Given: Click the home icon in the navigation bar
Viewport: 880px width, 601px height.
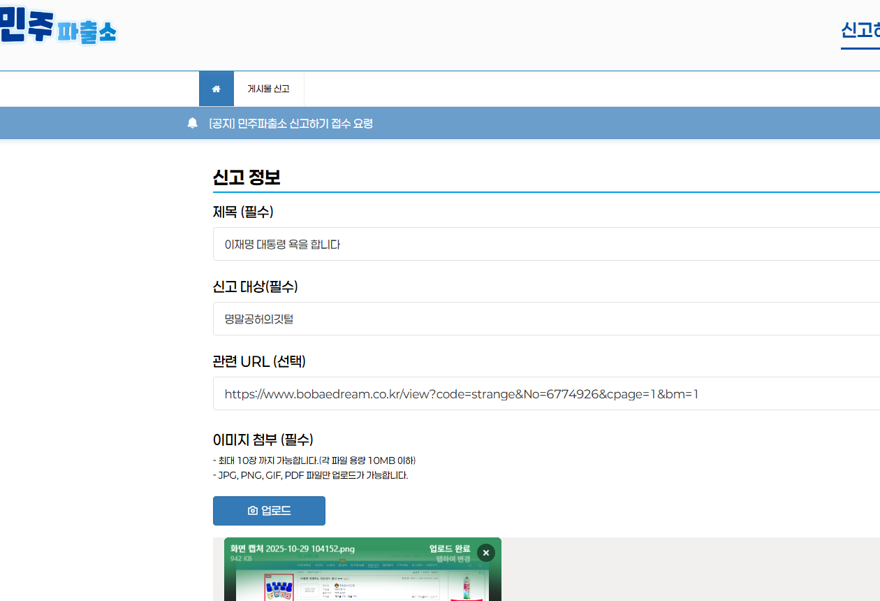Looking at the screenshot, I should 217,88.
